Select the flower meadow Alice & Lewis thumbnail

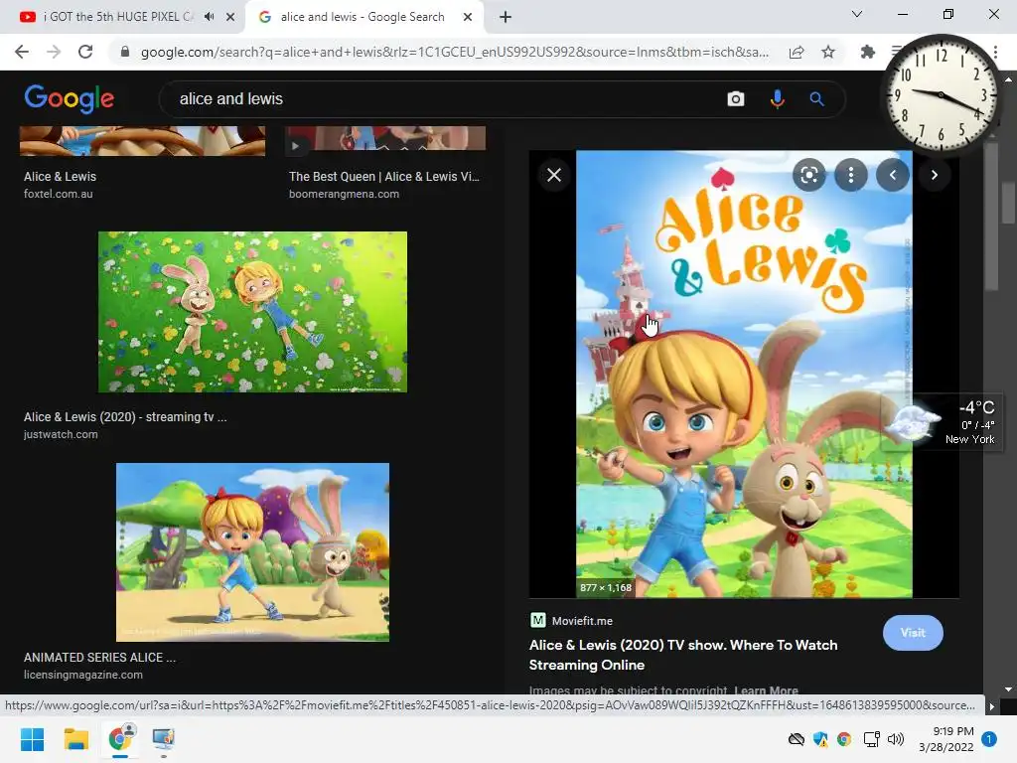252,311
